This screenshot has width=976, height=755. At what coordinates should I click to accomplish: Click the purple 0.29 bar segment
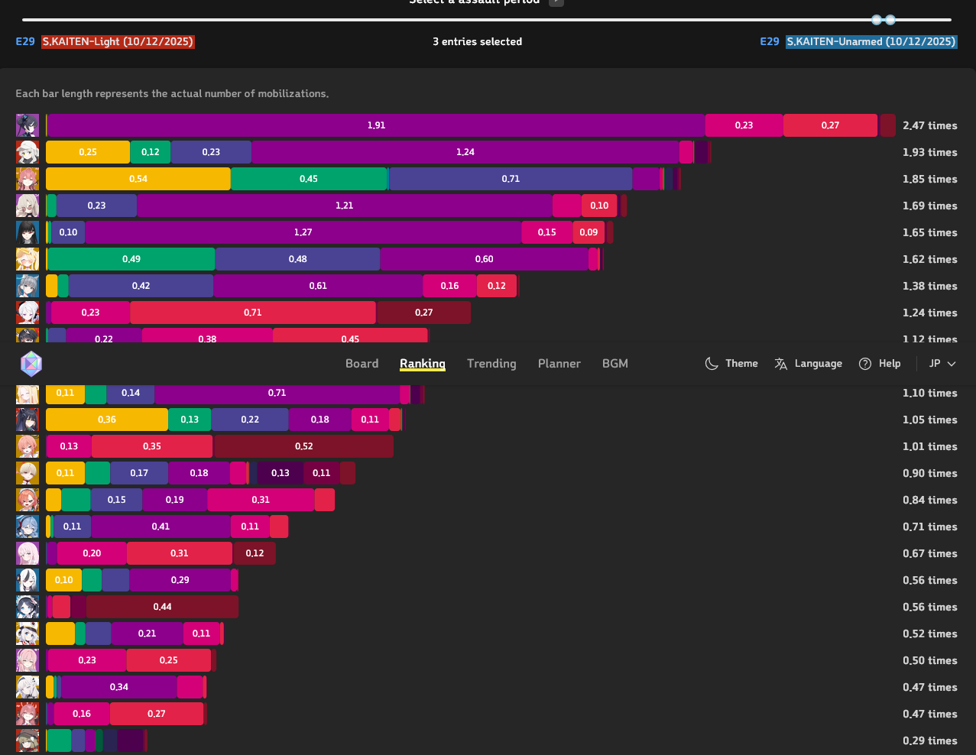pos(180,580)
